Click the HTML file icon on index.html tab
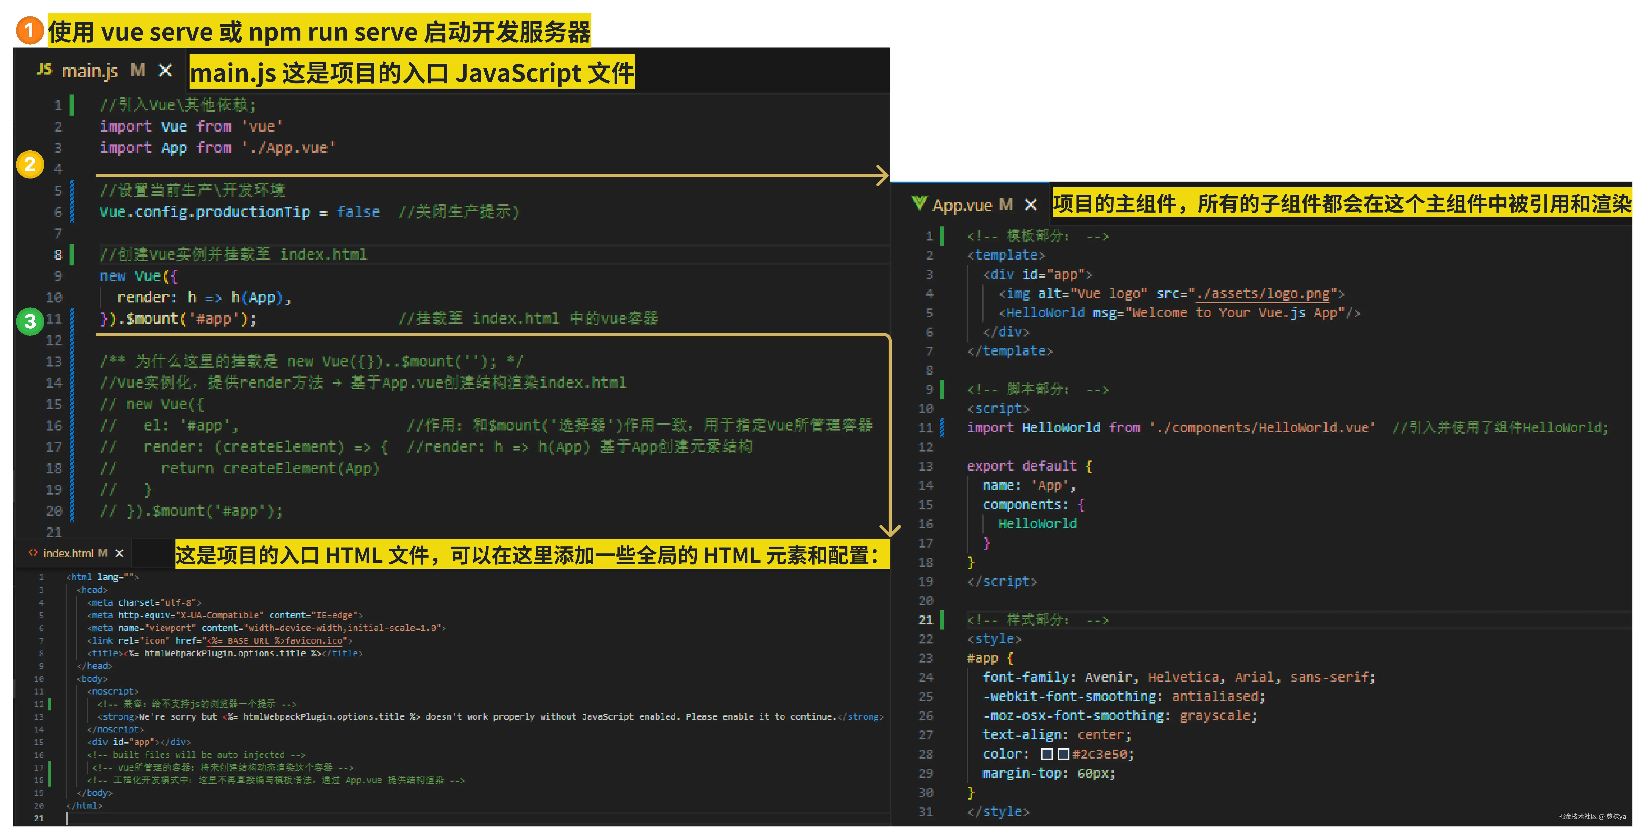 tap(33, 553)
